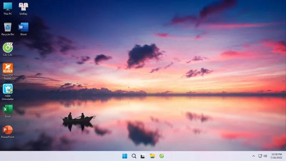Open Cốc Cốc browser from the taskbar
Viewport: 286px width, 161px height.
click(162, 156)
